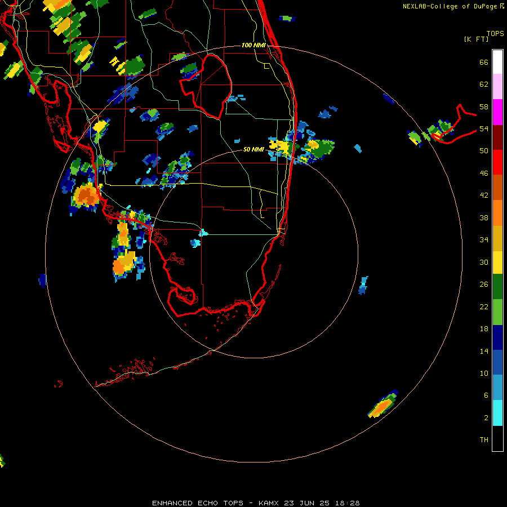Select the light green legend swatch
Viewport: 507px width, 507px height.
(497, 312)
